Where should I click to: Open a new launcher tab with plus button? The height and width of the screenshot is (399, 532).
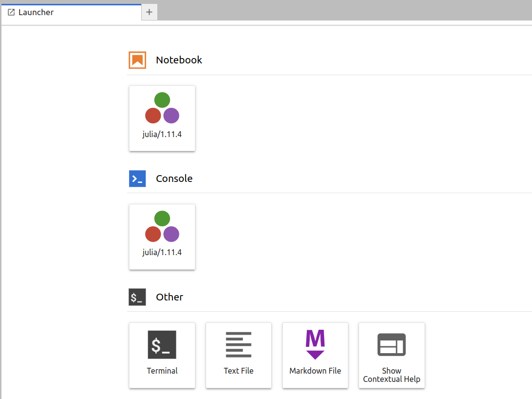(149, 12)
